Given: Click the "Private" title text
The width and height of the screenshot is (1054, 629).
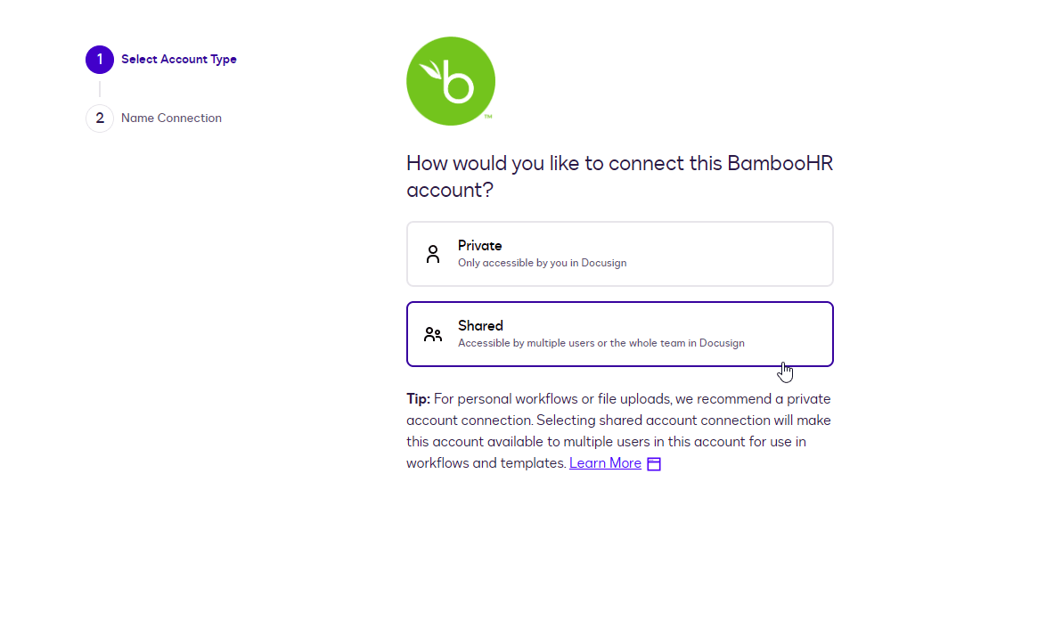Looking at the screenshot, I should 480,246.
